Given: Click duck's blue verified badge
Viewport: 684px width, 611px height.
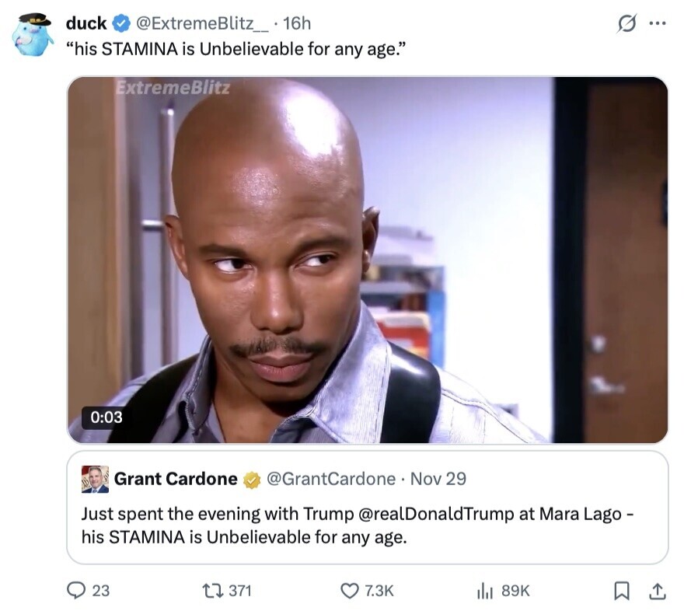Looking at the screenshot, I should pos(122,23).
